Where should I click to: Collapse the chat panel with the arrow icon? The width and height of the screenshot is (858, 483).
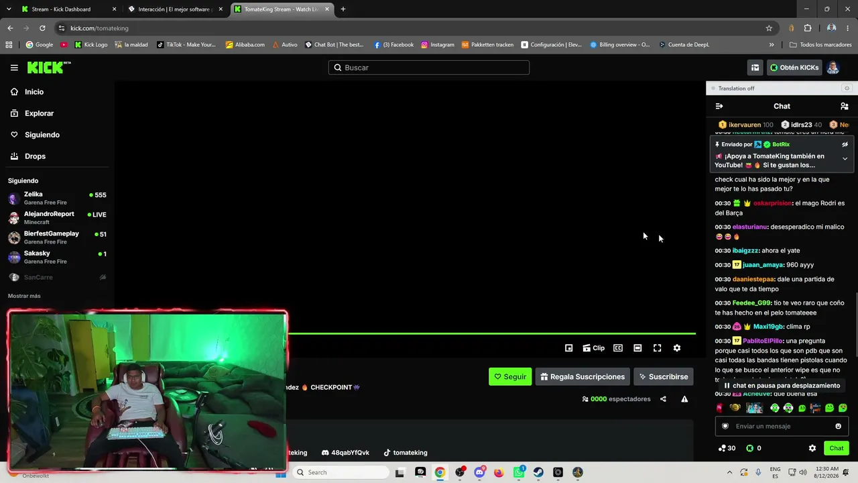[719, 106]
